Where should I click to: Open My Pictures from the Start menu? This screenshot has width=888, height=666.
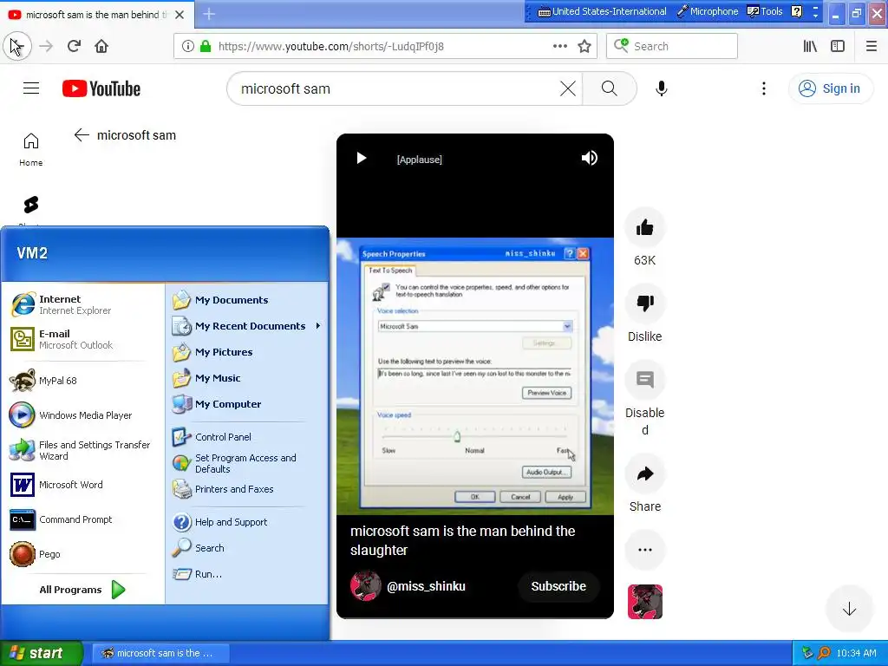[247, 352]
